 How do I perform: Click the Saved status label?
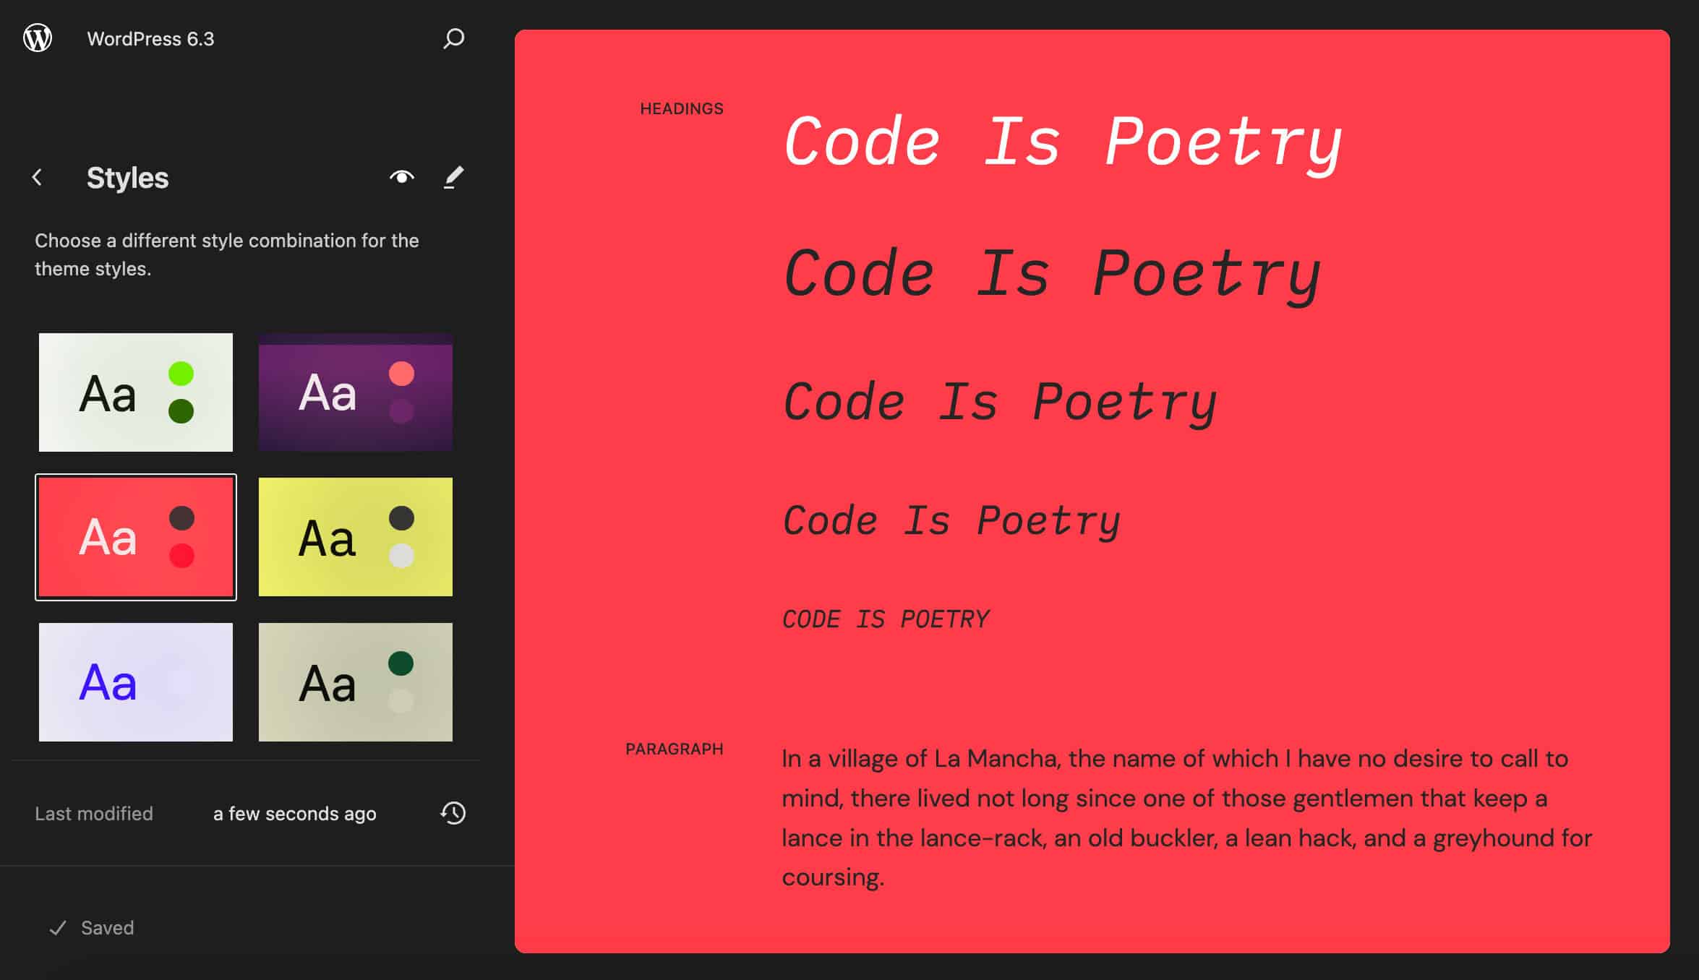[107, 927]
